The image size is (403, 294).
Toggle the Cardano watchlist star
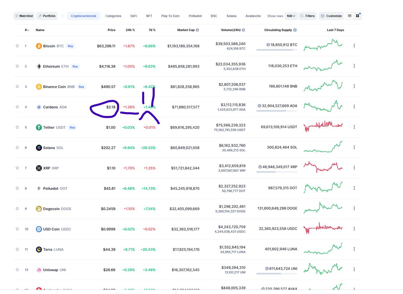point(17,107)
